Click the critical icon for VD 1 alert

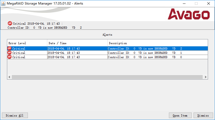pyautogui.click(x=9, y=53)
